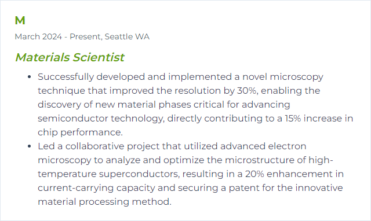Click the 20% enhancement figure

pos(254,174)
